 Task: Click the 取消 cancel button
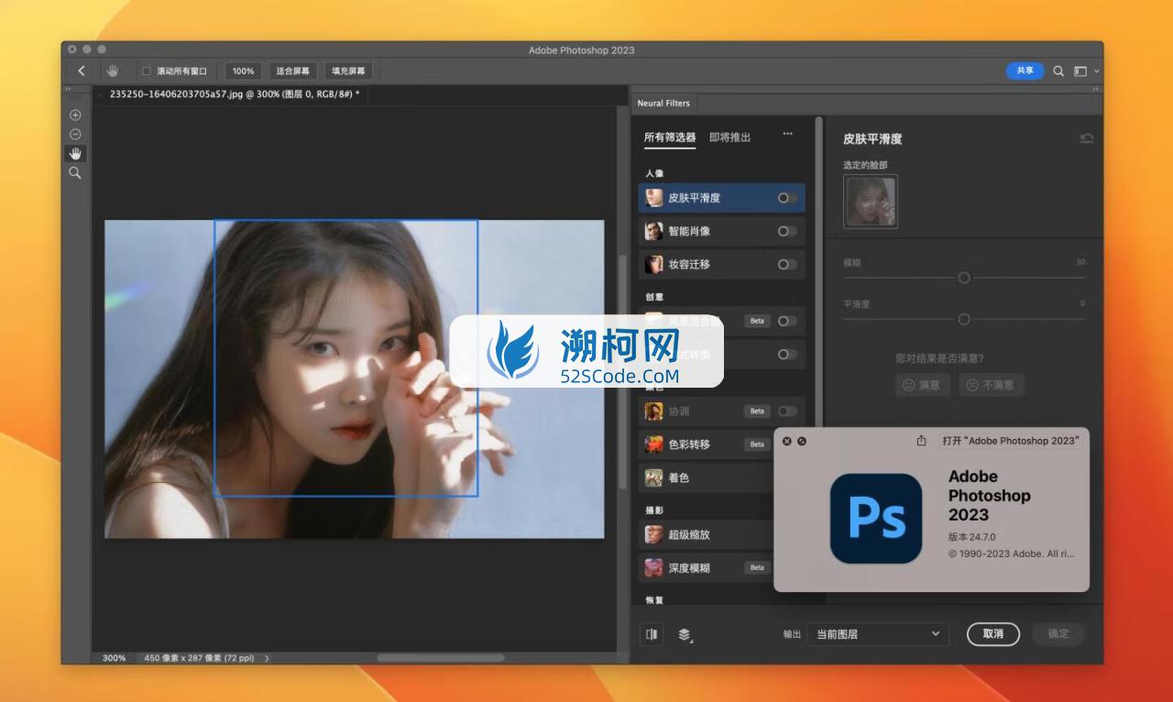pyautogui.click(x=992, y=633)
